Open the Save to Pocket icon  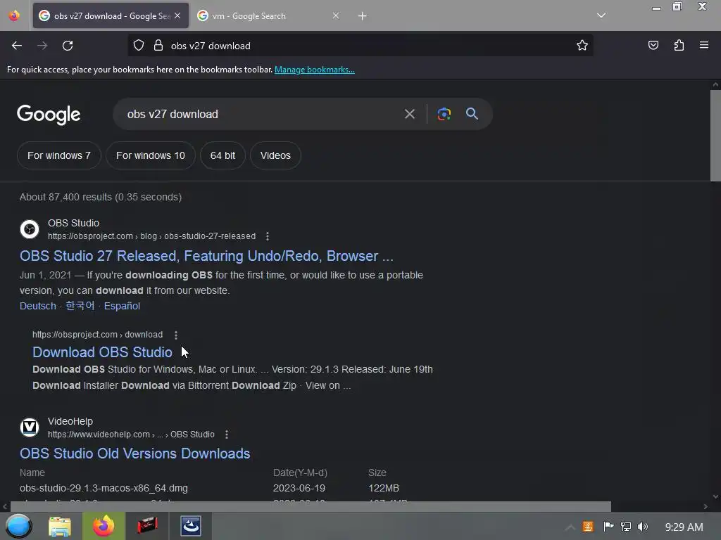click(653, 45)
